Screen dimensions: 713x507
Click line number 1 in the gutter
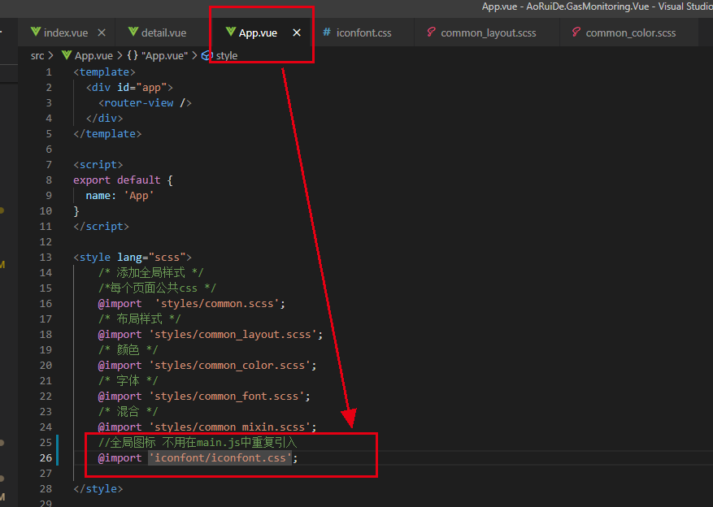pyautogui.click(x=49, y=72)
